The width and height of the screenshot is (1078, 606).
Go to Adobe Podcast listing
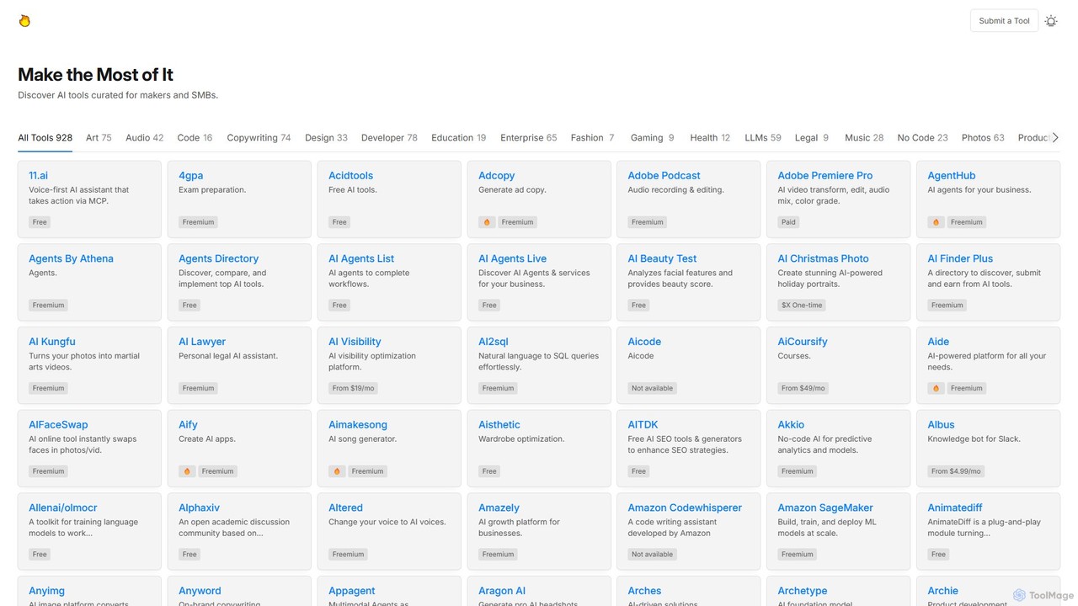(x=664, y=176)
